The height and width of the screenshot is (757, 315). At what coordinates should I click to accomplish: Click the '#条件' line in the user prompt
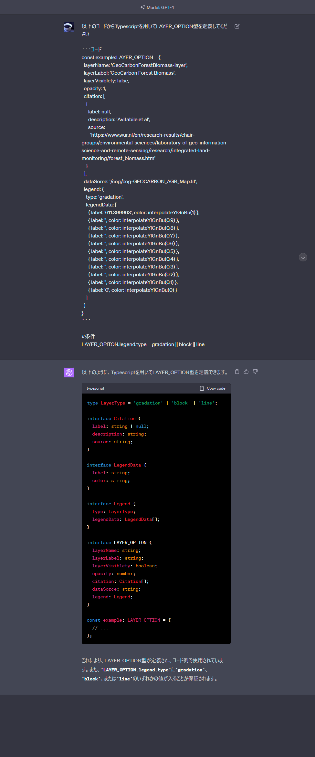tap(89, 337)
